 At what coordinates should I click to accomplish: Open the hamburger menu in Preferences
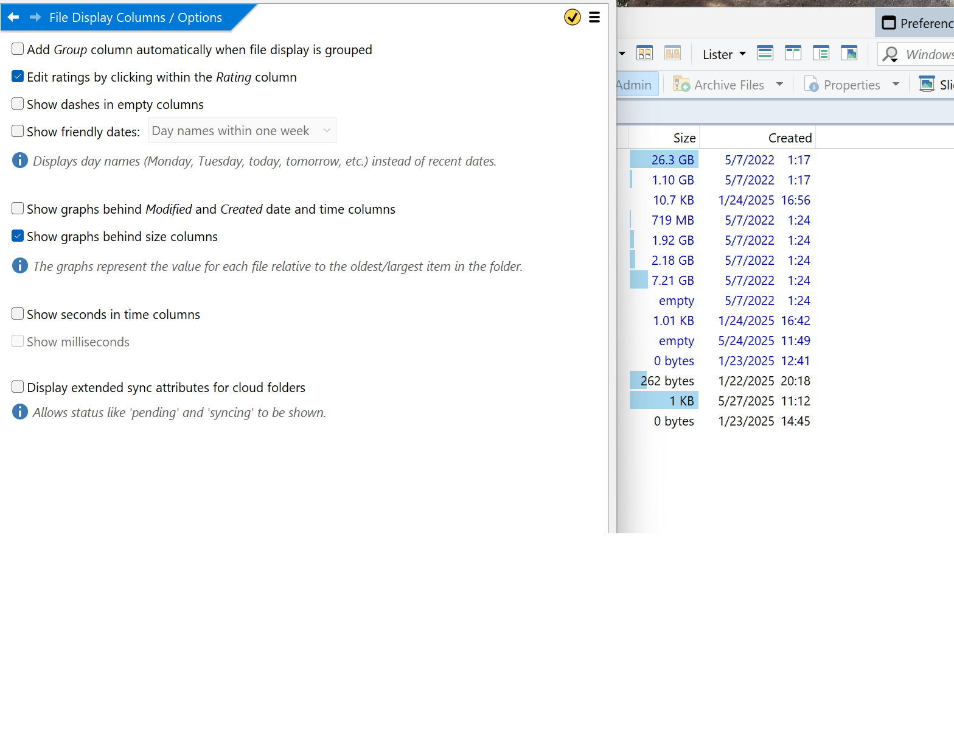tap(594, 17)
